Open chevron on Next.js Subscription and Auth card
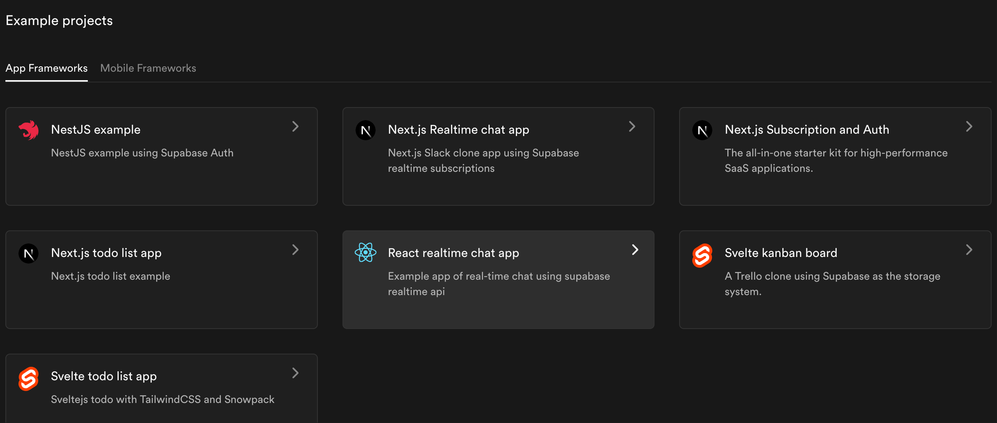 point(969,126)
